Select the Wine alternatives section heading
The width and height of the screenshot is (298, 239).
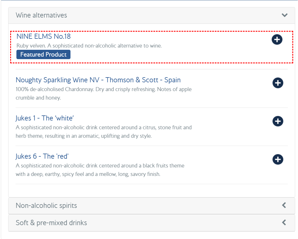tap(41, 15)
